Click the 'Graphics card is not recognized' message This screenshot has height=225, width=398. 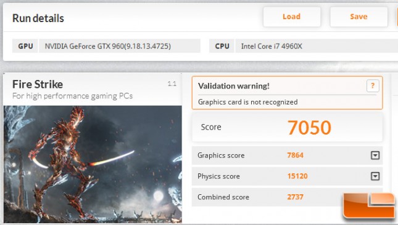(x=247, y=102)
